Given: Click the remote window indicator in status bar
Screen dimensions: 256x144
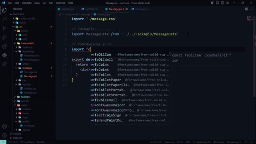Looking at the screenshot, I should pyautogui.click(x=3, y=142).
